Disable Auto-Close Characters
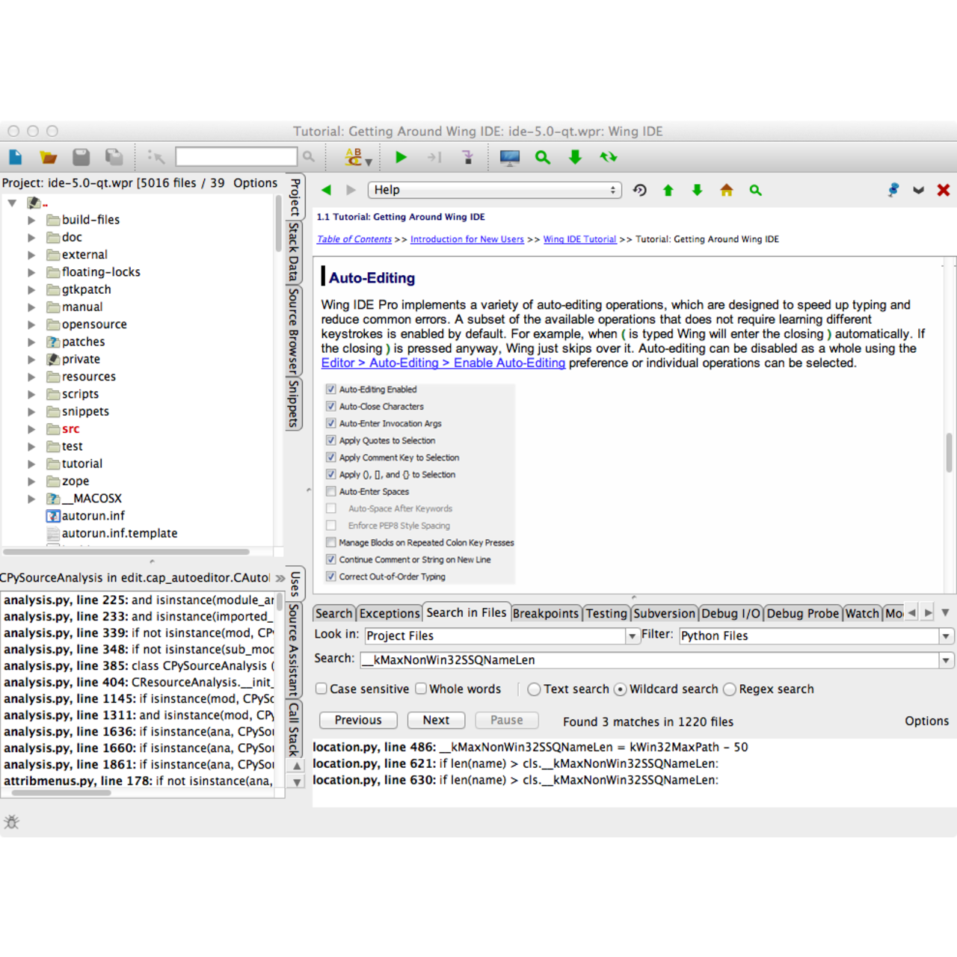 [x=331, y=406]
